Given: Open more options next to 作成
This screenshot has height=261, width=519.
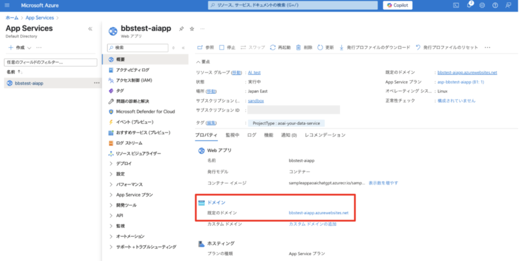Looking at the screenshot, I should click(39, 47).
